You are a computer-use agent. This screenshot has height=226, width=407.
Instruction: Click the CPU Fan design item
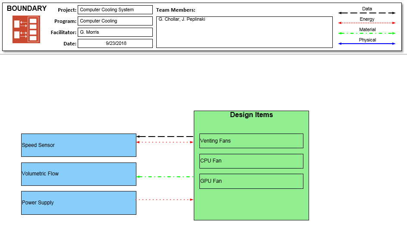point(251,161)
